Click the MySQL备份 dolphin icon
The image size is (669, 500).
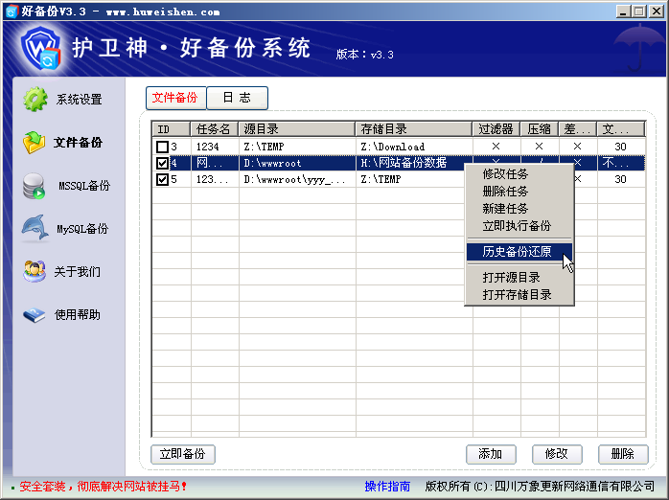click(35, 228)
